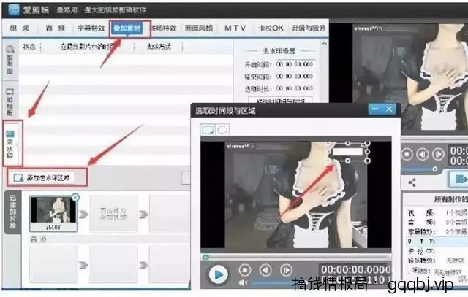Click the export video icon

[460, 180]
